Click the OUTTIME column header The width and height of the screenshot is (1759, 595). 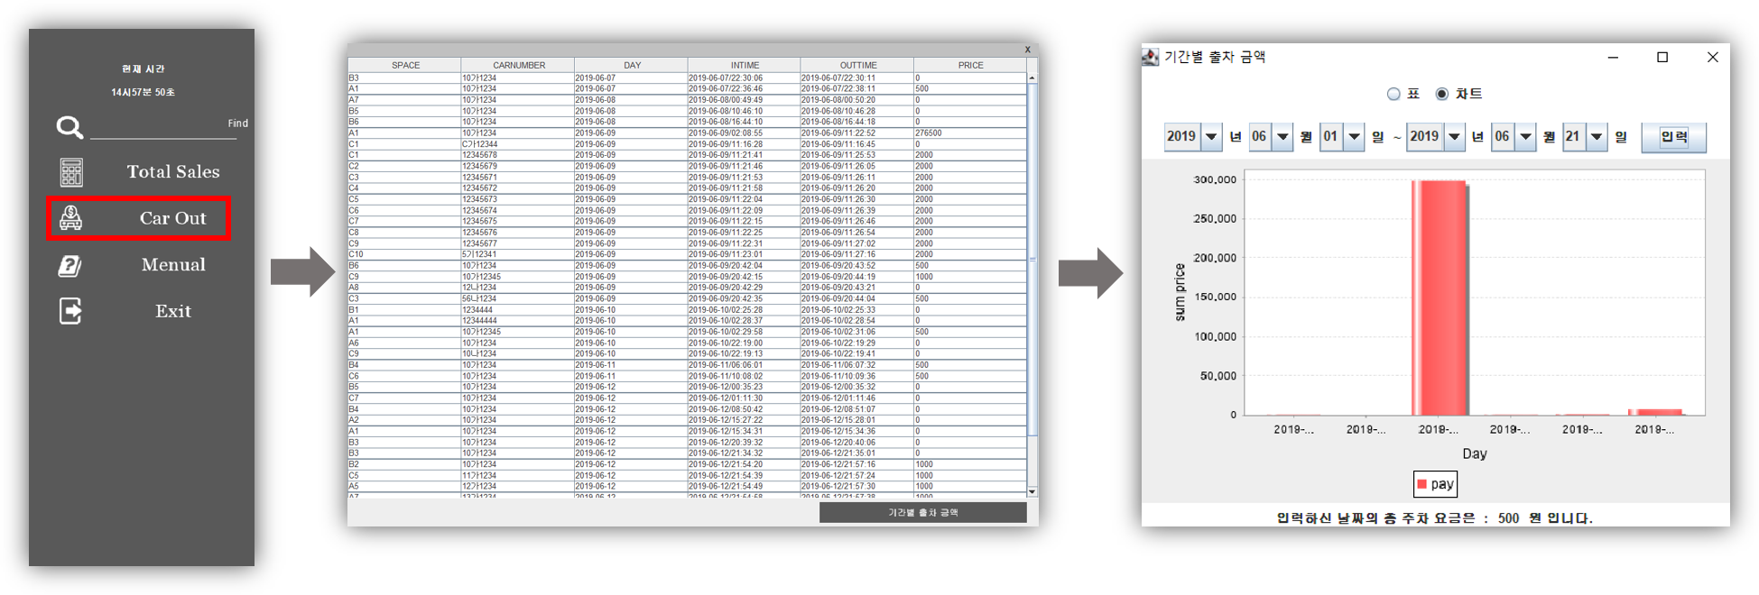[x=857, y=65]
